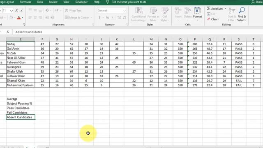Select column E header

(x=21, y=39)
